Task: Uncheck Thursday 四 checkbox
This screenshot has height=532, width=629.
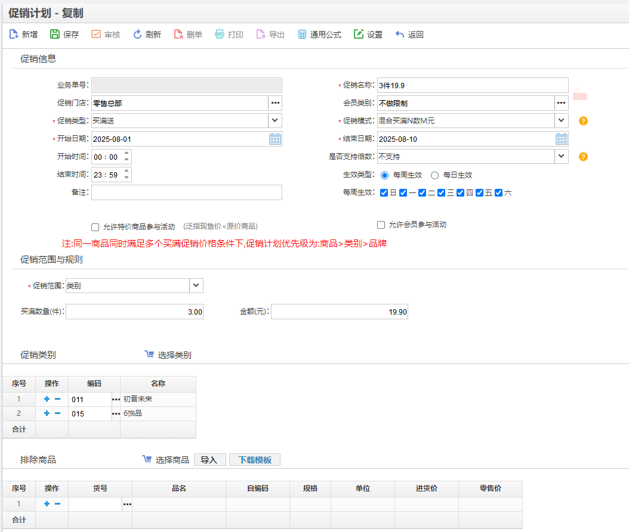Action: coord(461,192)
